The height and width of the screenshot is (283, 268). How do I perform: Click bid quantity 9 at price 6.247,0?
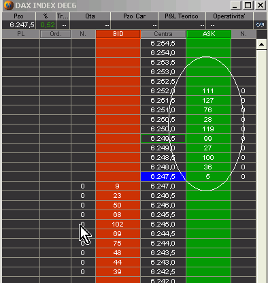pyautogui.click(x=118, y=186)
